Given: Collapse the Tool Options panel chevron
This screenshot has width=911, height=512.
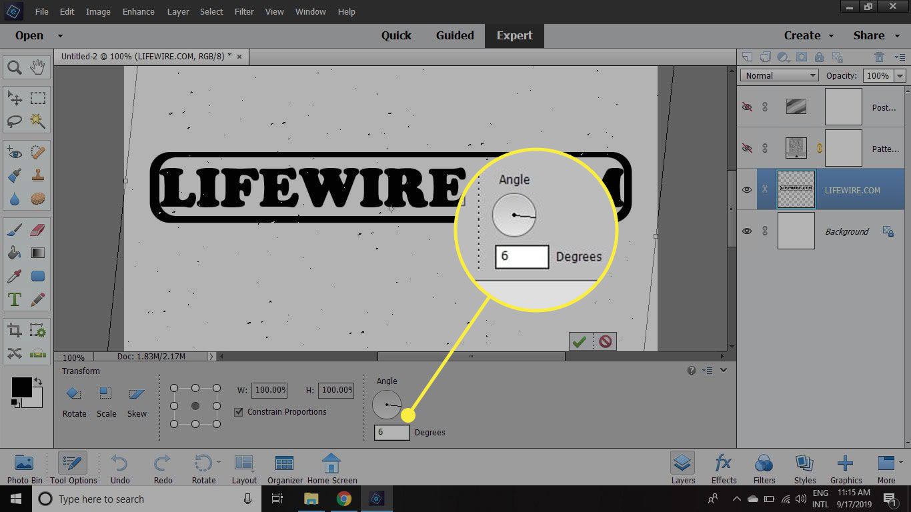Looking at the screenshot, I should pyautogui.click(x=724, y=370).
